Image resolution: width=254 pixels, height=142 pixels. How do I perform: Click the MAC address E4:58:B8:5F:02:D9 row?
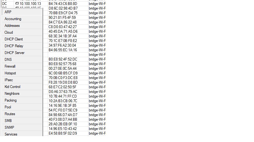[x=74, y=133]
